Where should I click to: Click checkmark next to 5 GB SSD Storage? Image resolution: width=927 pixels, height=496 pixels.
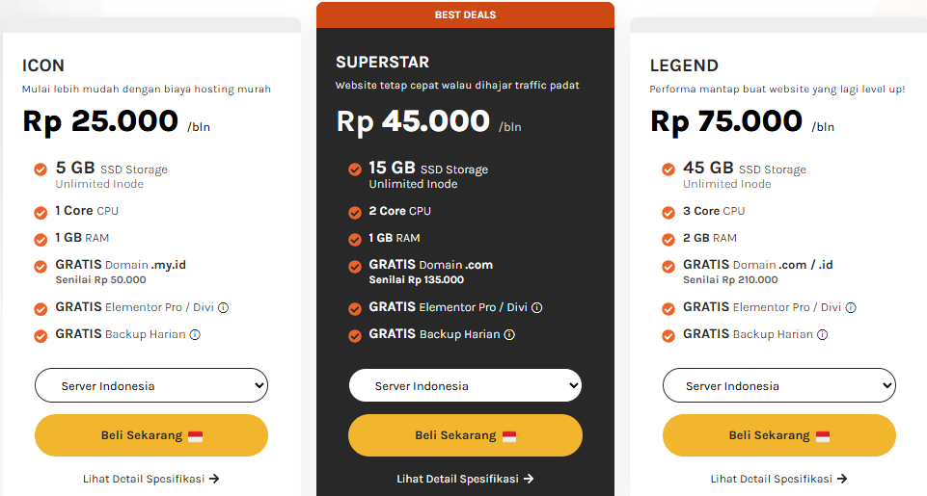point(41,170)
